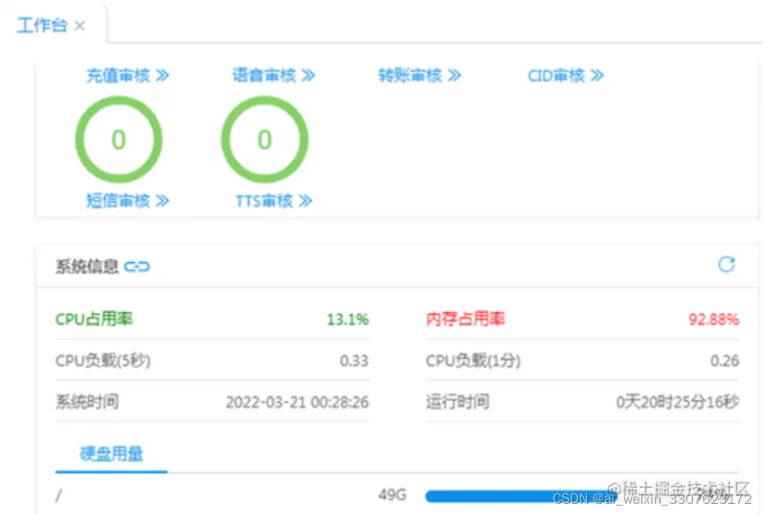Click the 2022-03-21 00:28:26 system time
The width and height of the screenshot is (766, 514).
pos(297,402)
